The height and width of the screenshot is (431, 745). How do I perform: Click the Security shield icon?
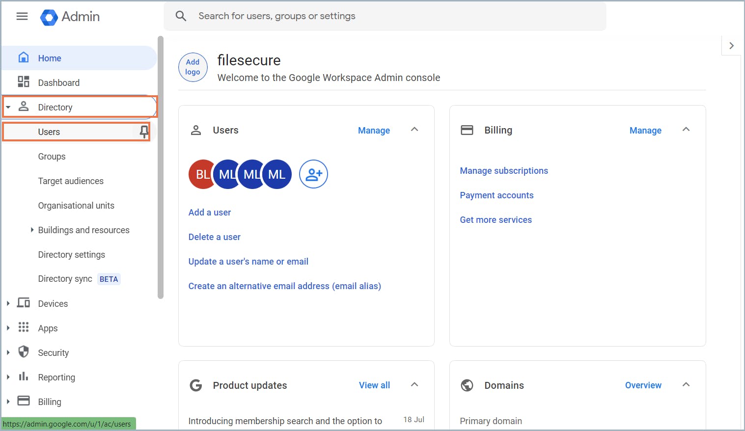(x=23, y=351)
